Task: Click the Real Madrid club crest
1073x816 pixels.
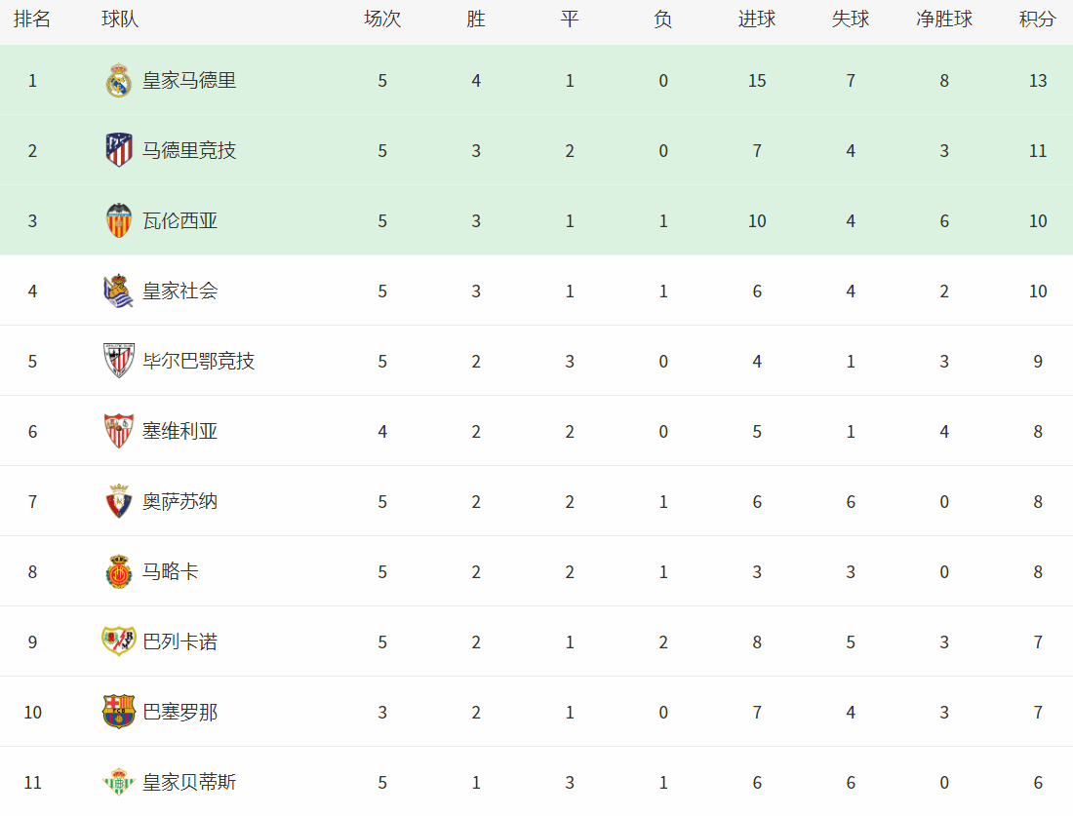Action: (x=118, y=80)
